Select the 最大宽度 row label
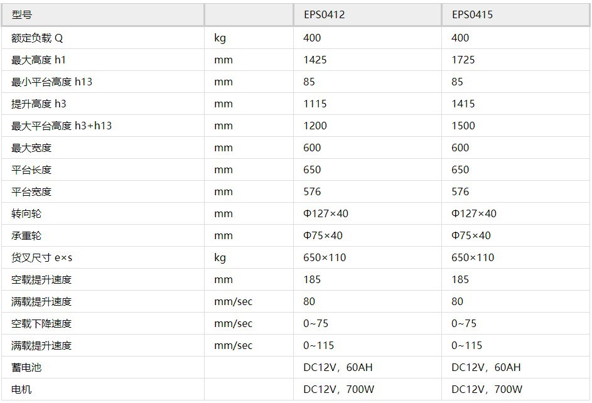This screenshot has height=403, width=592. pyautogui.click(x=31, y=148)
